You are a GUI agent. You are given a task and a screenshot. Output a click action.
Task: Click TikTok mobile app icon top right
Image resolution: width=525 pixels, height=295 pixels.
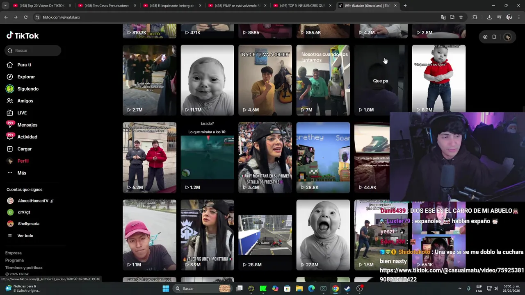click(x=494, y=37)
